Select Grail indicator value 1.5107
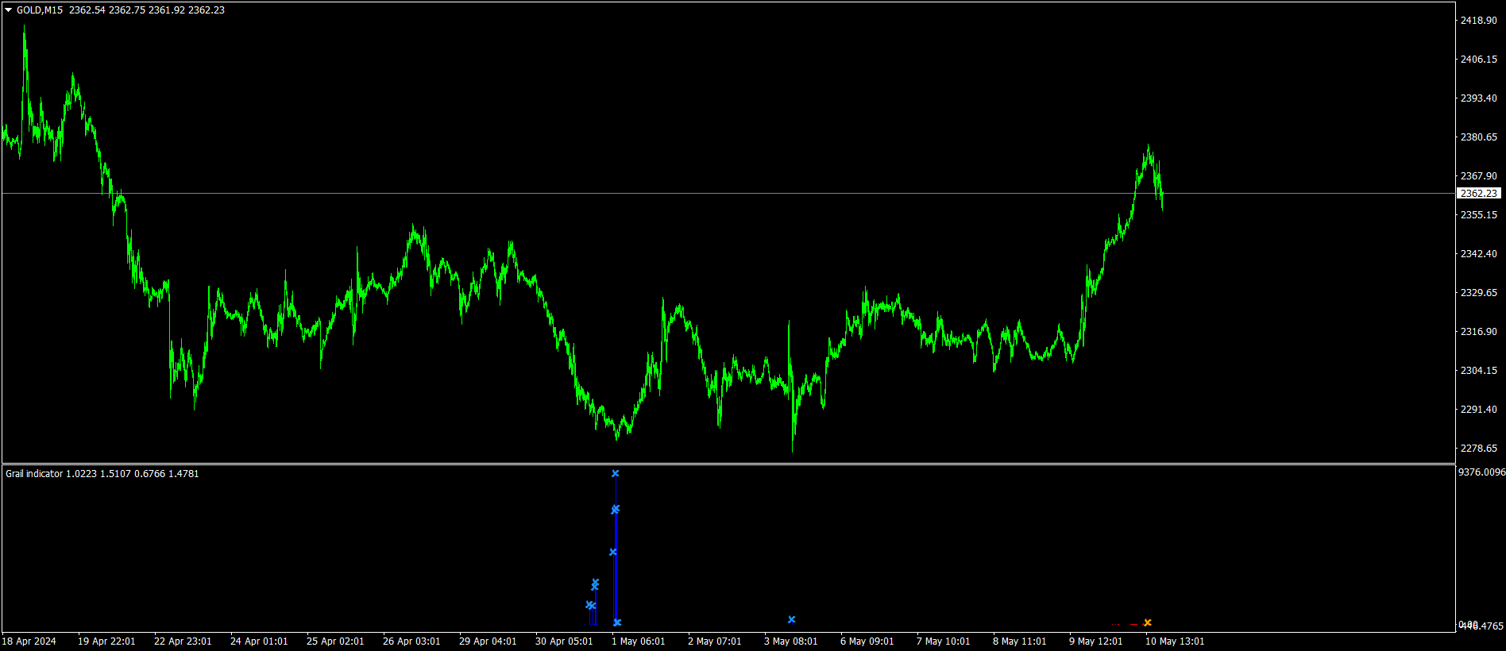Image resolution: width=1506 pixels, height=651 pixels. 115,474
